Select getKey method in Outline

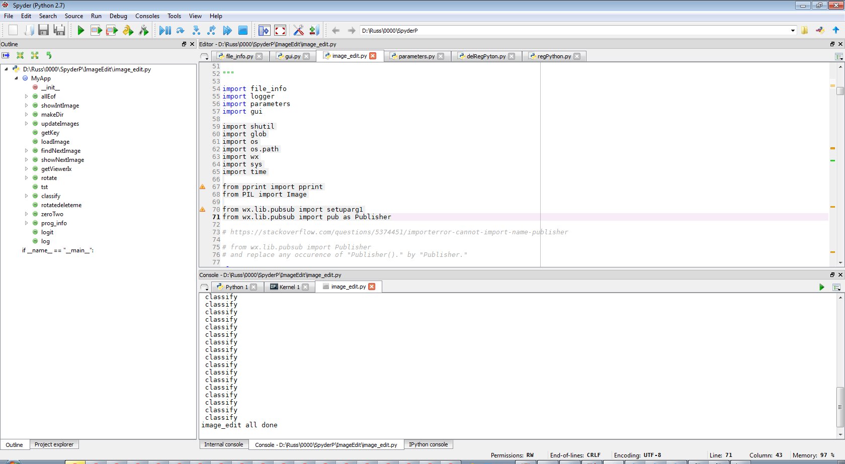(x=50, y=133)
